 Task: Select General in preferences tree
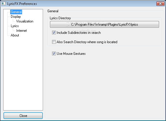coord(16,12)
